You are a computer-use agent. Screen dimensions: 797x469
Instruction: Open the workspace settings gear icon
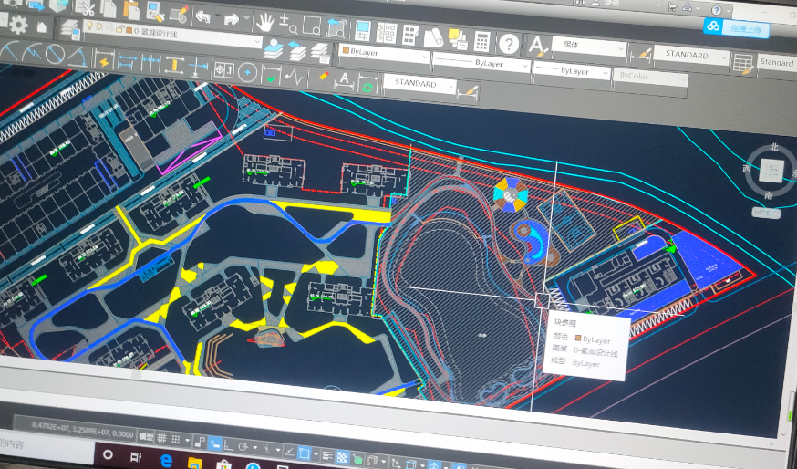[18, 24]
